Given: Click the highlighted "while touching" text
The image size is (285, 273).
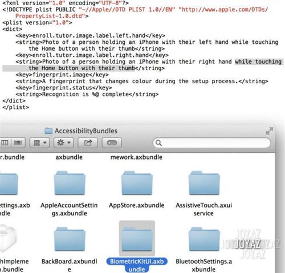Looking at the screenshot, I should [x=258, y=62].
